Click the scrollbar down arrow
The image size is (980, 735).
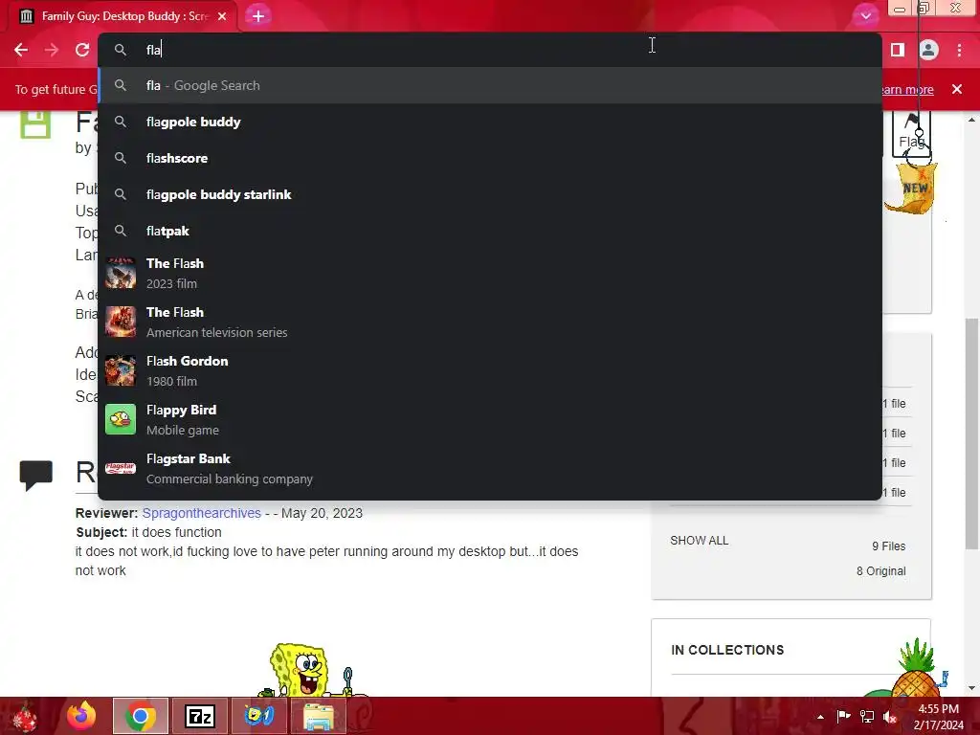(x=972, y=688)
